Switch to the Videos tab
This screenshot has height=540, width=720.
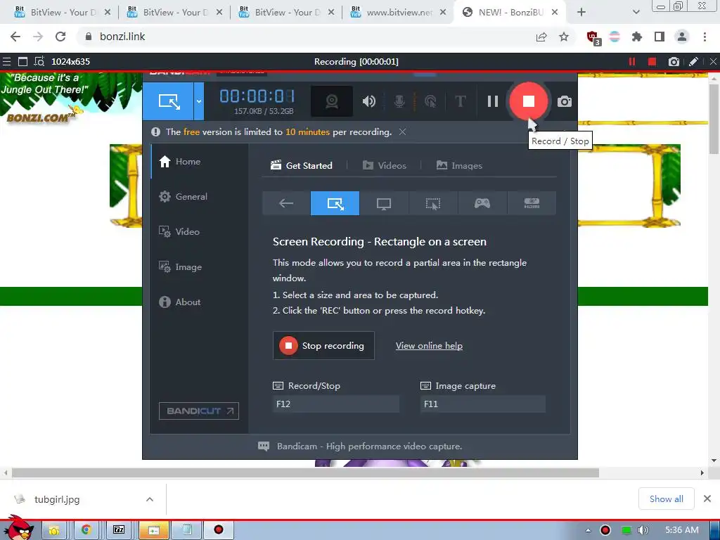(x=385, y=165)
